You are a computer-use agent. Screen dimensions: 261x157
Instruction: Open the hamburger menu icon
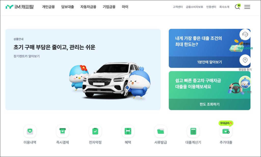(247, 7)
